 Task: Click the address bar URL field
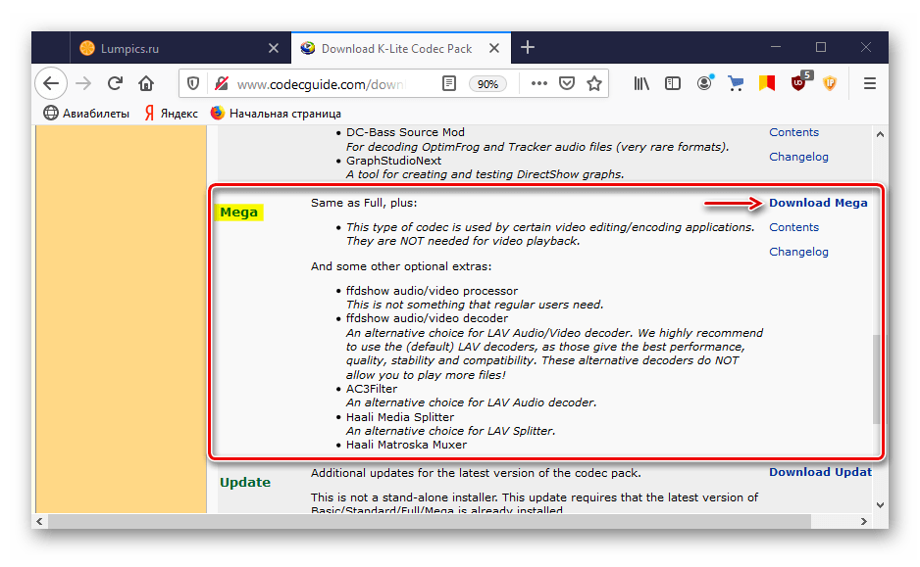click(324, 84)
